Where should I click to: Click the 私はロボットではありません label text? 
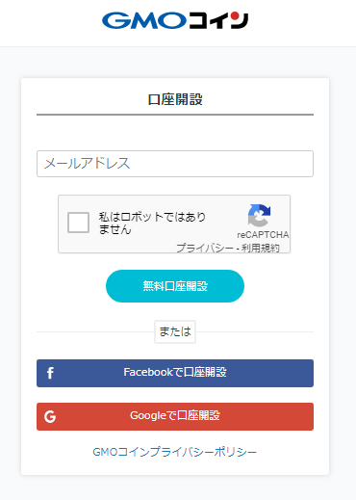[x=152, y=223]
